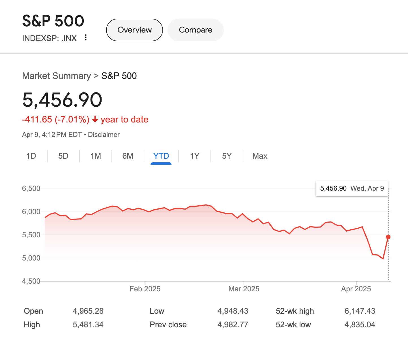This screenshot has width=408, height=340.
Task: Click the S&P 500 page title
Action: [x=53, y=21]
